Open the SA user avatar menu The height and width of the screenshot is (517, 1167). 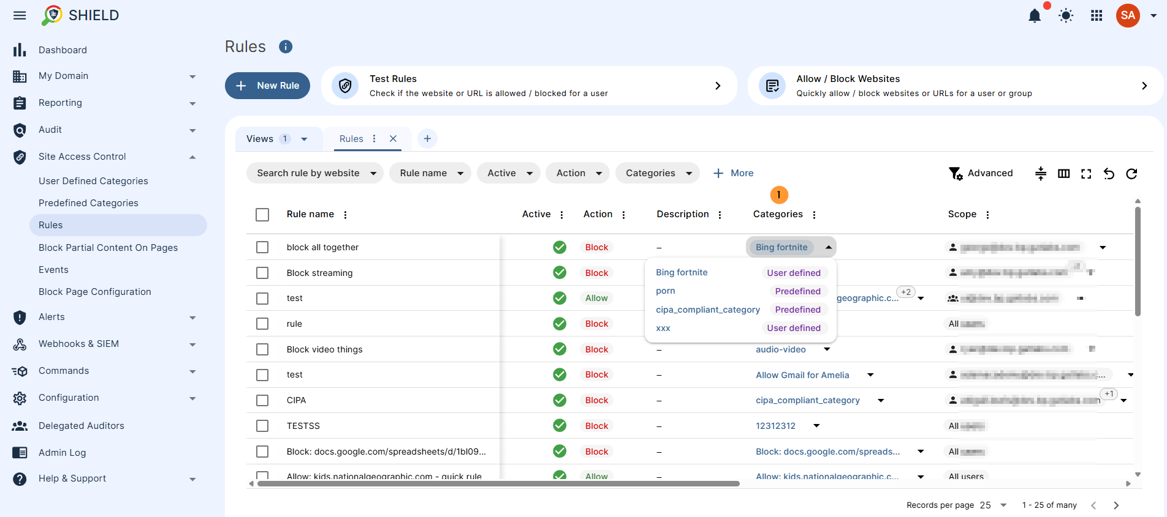point(1128,15)
